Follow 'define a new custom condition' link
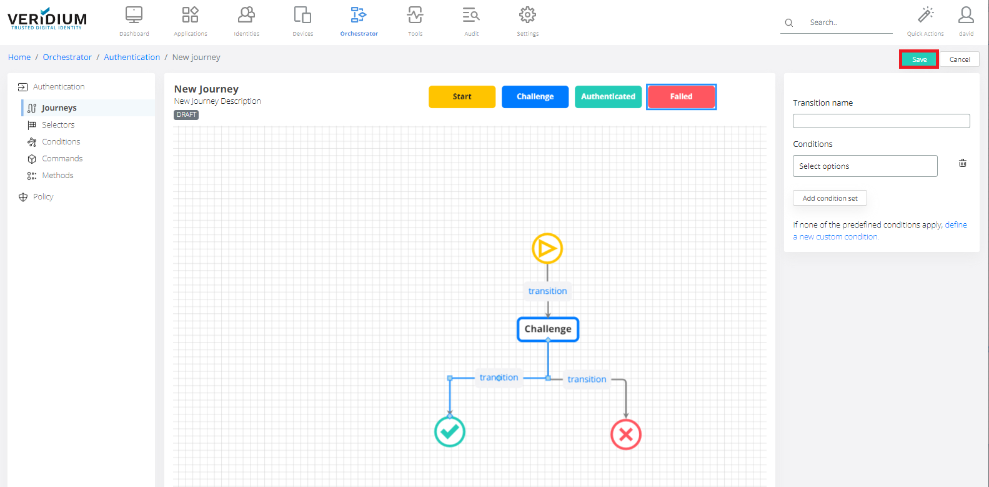The image size is (989, 487). pyautogui.click(x=955, y=225)
